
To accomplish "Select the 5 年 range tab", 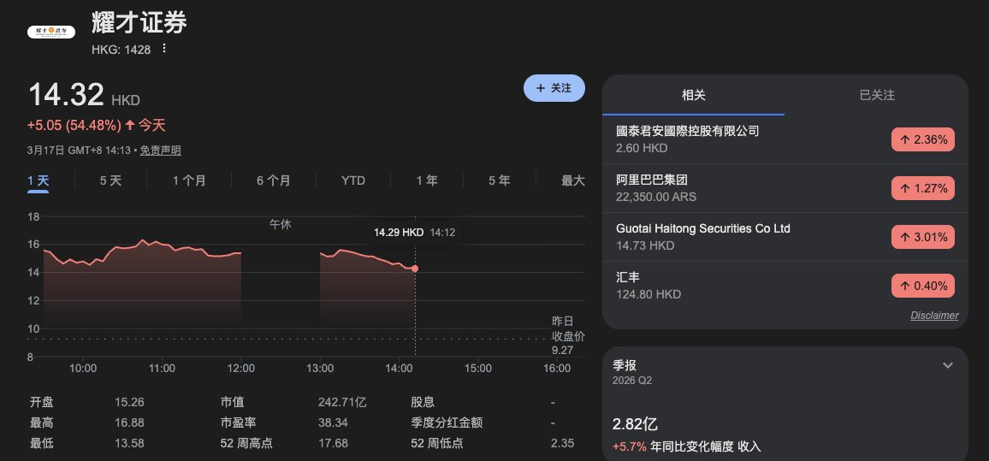I will (x=499, y=181).
